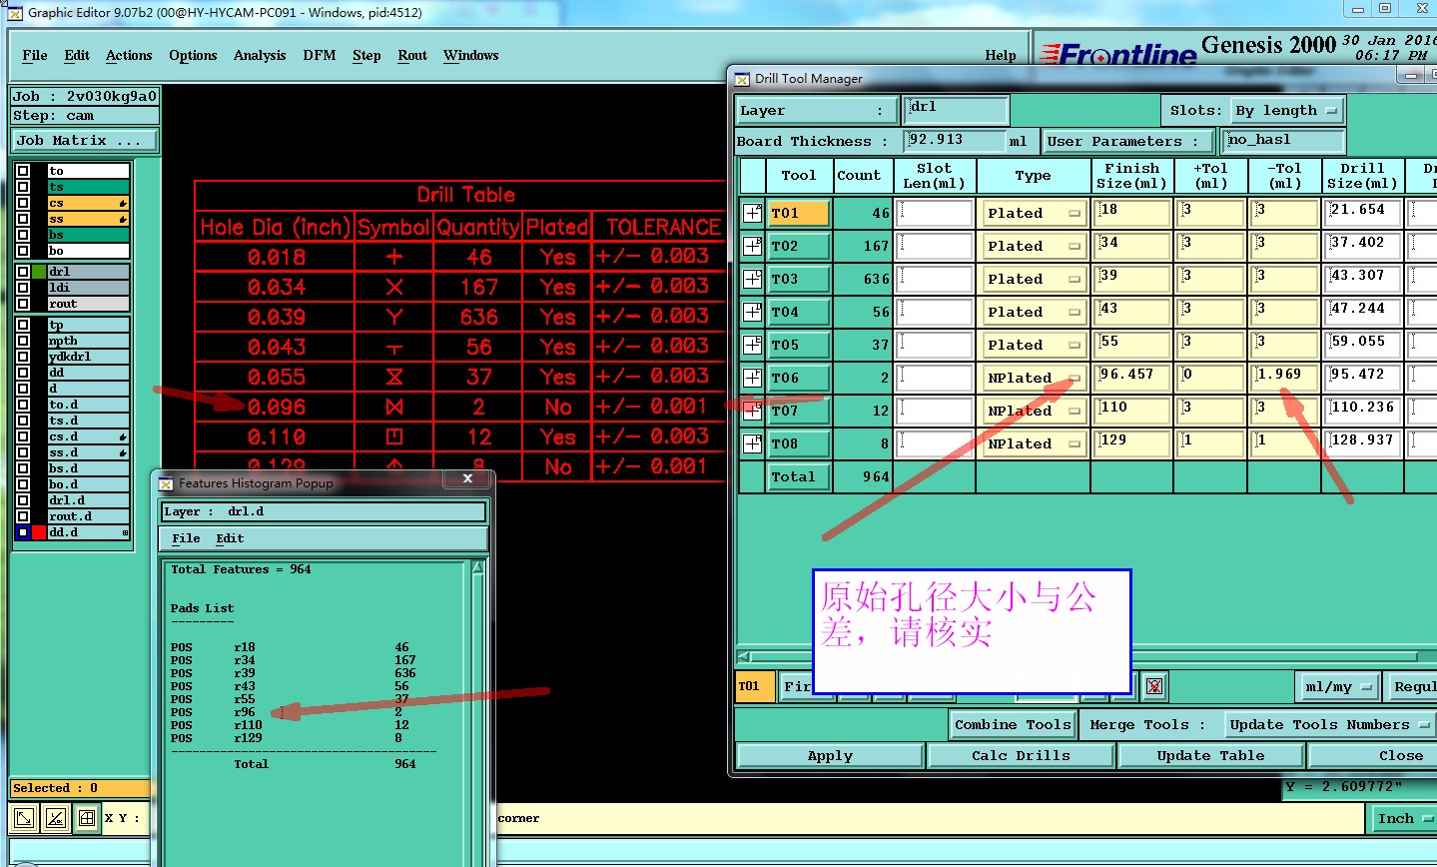
Task: Toggle display checkbox for layer drl.d
Action: pyautogui.click(x=23, y=500)
